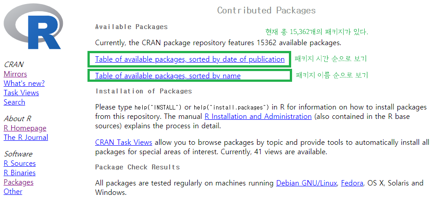Viewport: 441px width, 198px height.
Task: Click the Installation of Packages subheading
Action: point(144,91)
